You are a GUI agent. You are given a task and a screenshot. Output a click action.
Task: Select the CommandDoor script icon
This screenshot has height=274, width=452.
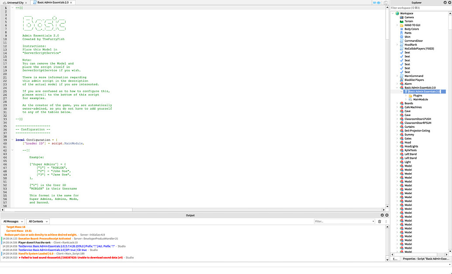(401, 41)
